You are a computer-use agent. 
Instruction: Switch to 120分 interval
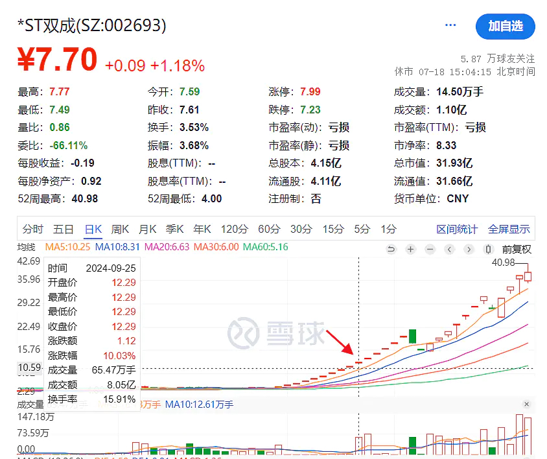(x=235, y=230)
